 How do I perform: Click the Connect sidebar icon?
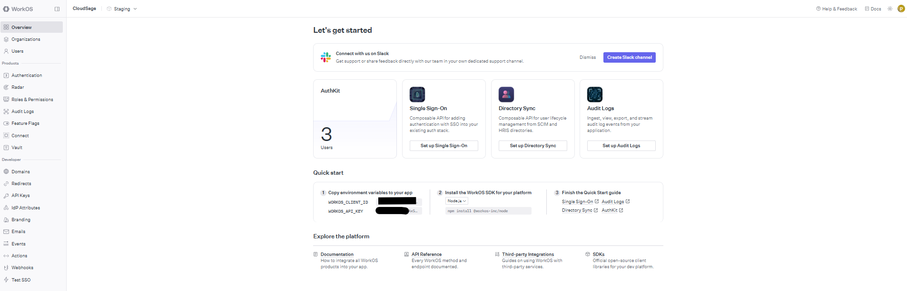(6, 136)
